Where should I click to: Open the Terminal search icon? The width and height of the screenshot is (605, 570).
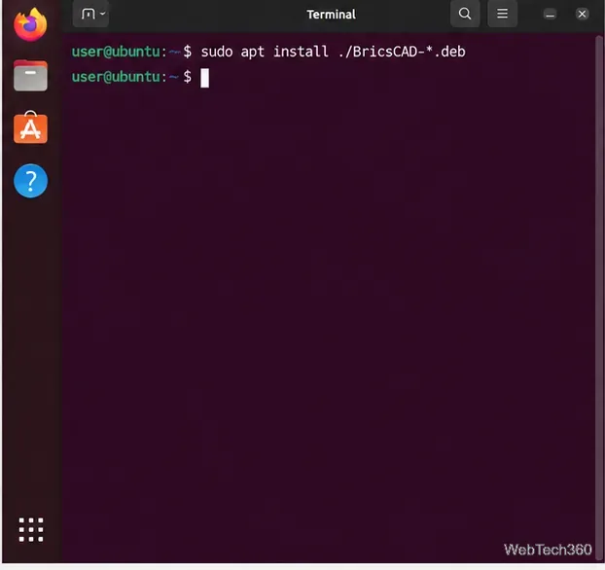465,14
